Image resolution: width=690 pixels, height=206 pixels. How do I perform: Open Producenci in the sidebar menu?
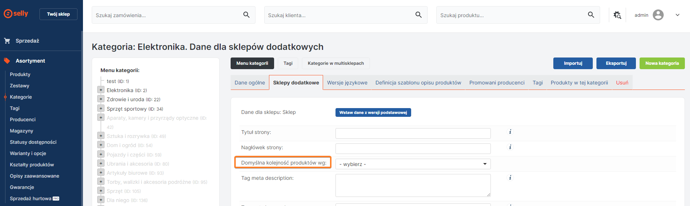pyautogui.click(x=23, y=119)
